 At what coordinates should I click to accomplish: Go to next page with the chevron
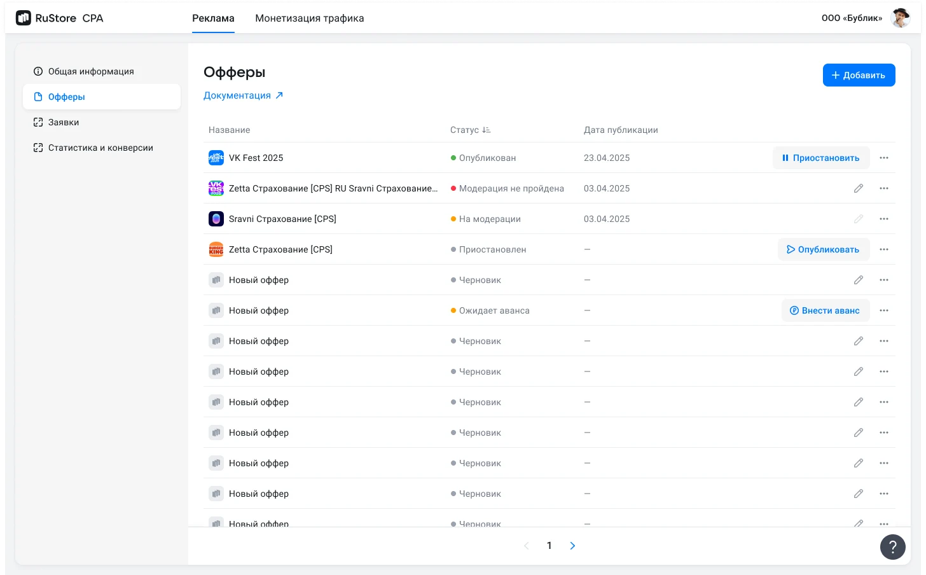pos(572,546)
